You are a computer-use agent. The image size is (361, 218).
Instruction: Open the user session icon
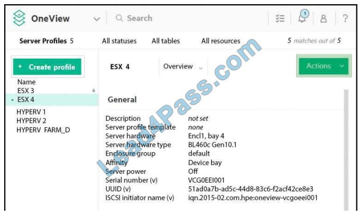324,19
